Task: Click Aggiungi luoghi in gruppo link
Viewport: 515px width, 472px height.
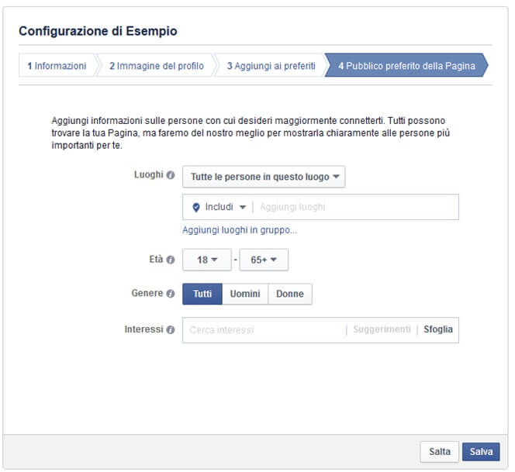Action: (x=240, y=230)
